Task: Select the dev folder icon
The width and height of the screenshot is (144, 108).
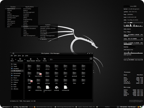Action: click(56, 66)
